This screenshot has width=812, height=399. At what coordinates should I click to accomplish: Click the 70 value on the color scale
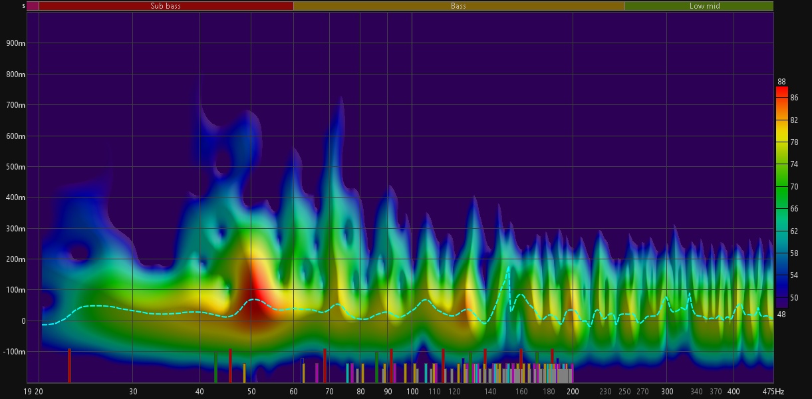[x=794, y=187]
